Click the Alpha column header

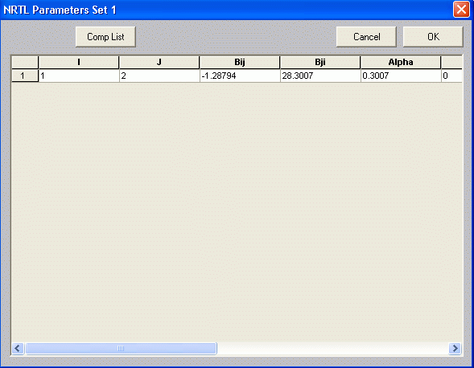click(x=400, y=62)
